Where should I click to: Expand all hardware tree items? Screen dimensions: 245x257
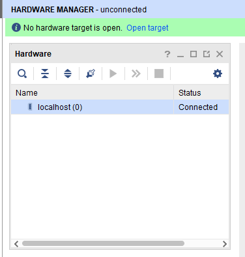pos(68,74)
